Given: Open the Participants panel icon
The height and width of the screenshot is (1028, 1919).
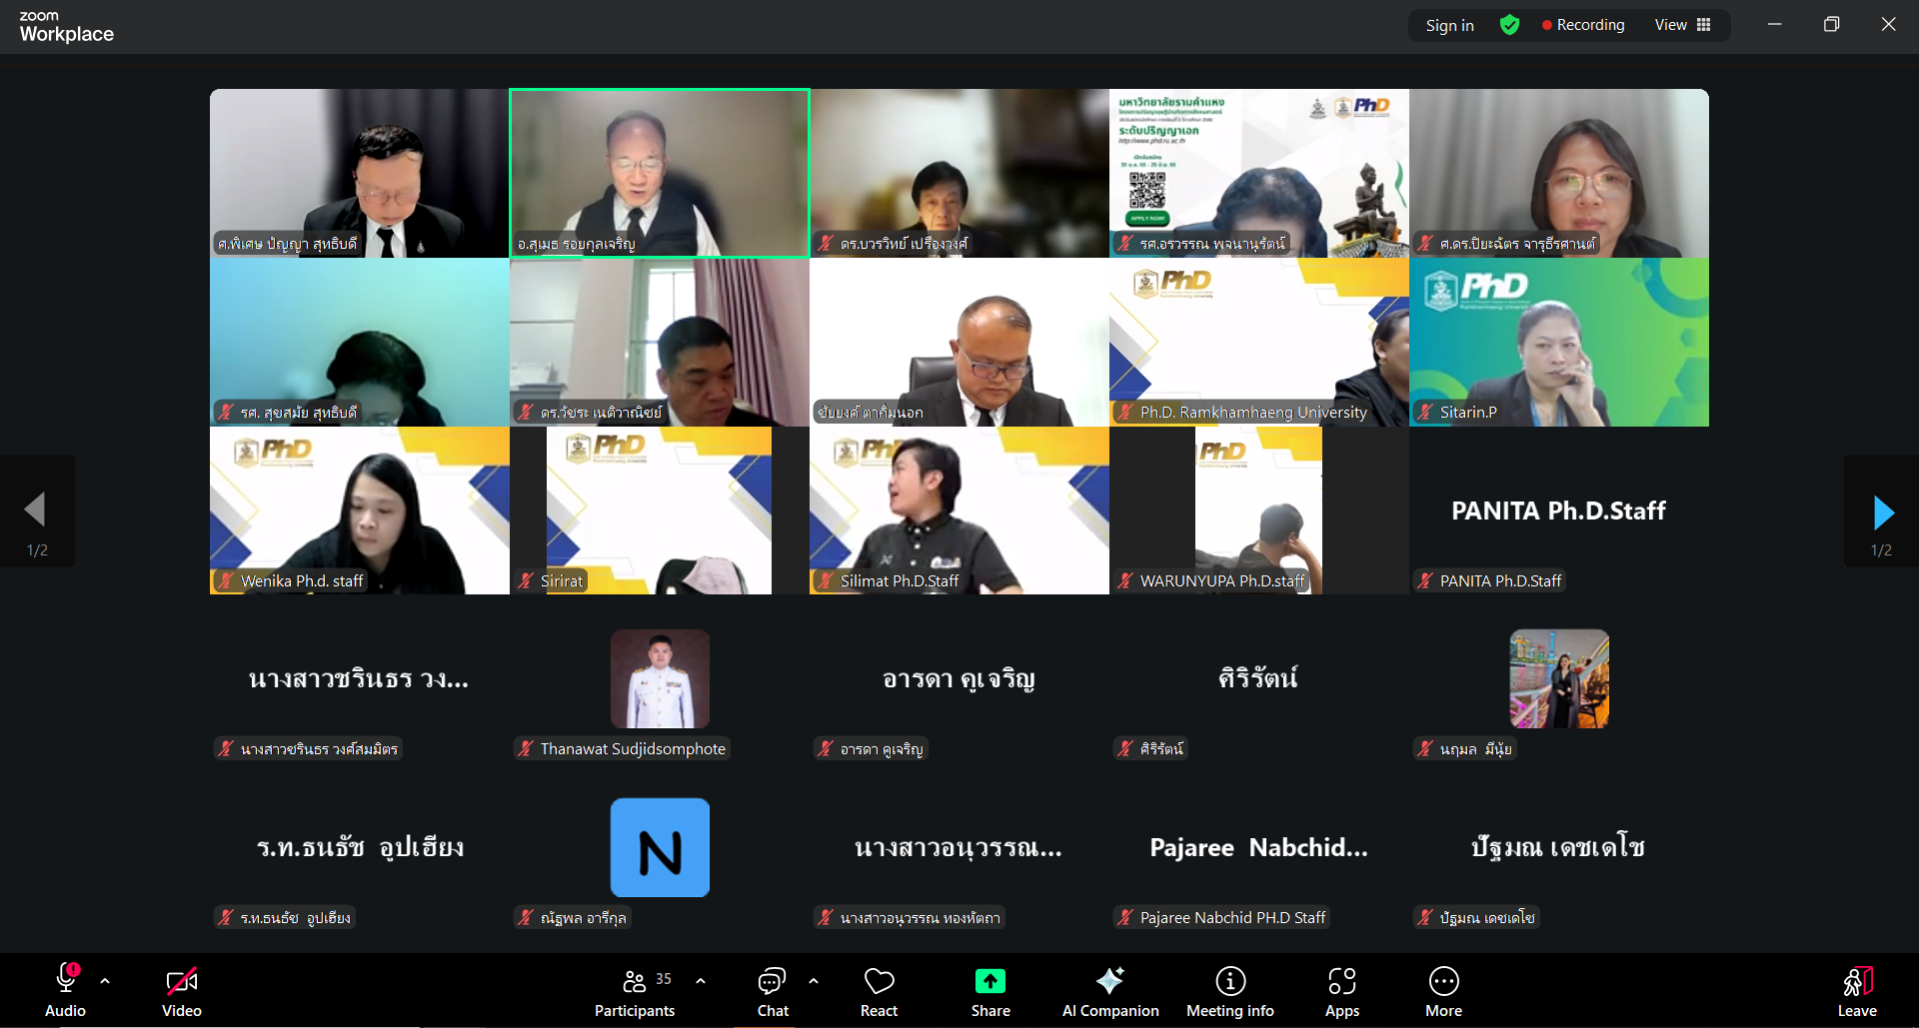Looking at the screenshot, I should click(x=635, y=982).
